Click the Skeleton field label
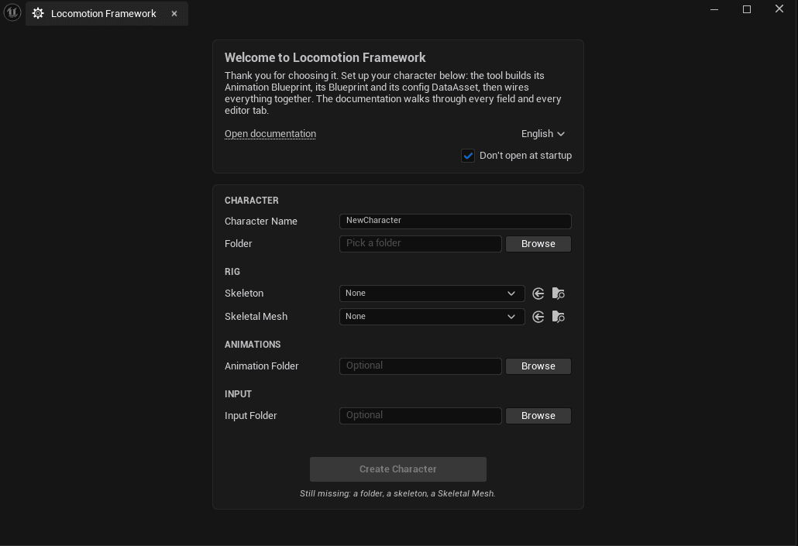Viewport: 798px width, 546px height. [244, 294]
